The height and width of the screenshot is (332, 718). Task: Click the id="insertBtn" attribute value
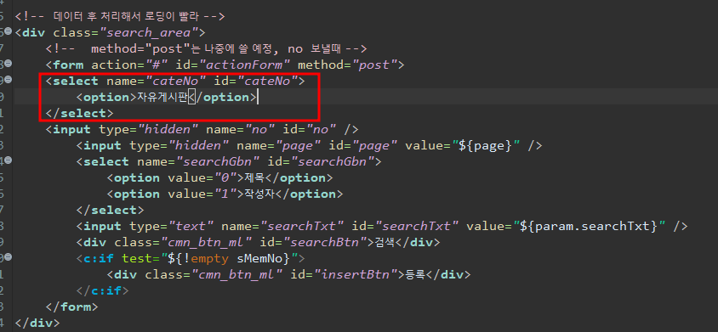[356, 274]
